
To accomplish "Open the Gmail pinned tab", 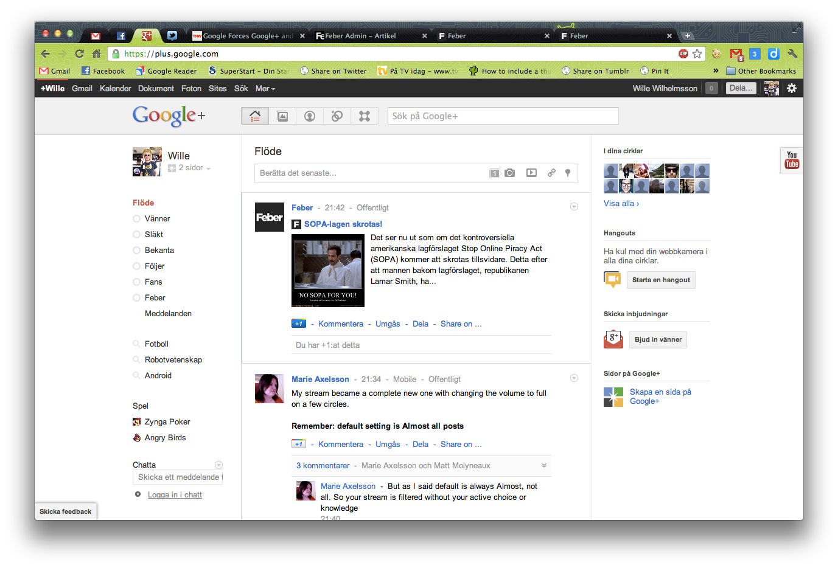I will click(x=96, y=36).
